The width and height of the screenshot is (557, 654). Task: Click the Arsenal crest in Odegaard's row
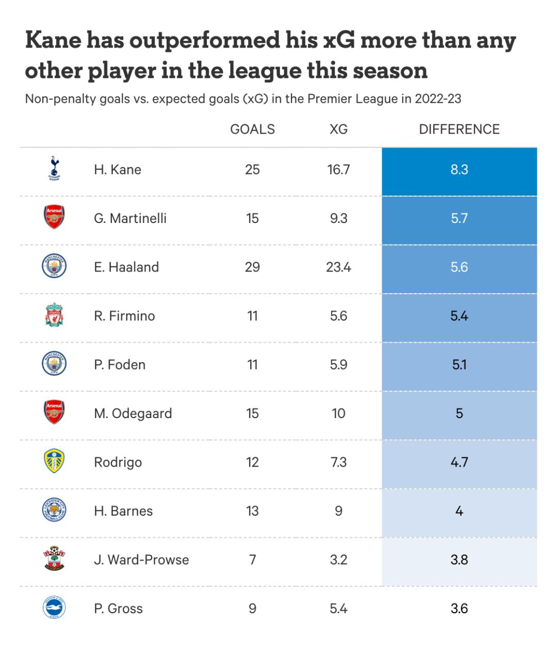(x=54, y=413)
